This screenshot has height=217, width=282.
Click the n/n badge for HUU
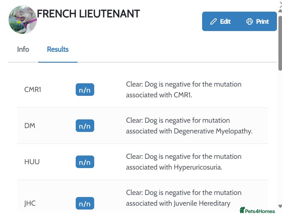pos(85,162)
